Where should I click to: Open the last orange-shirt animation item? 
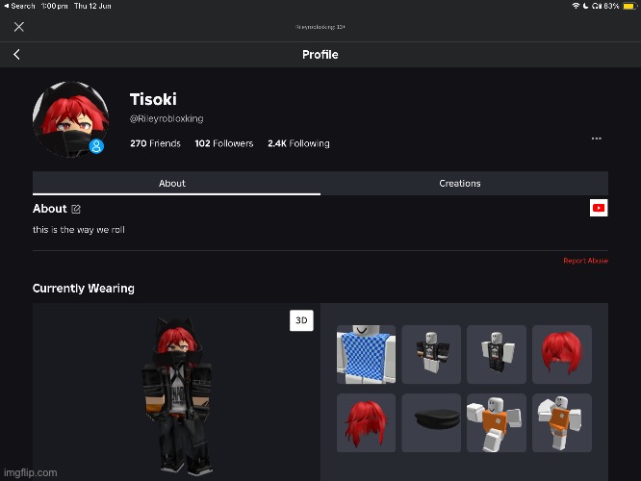pos(562,423)
